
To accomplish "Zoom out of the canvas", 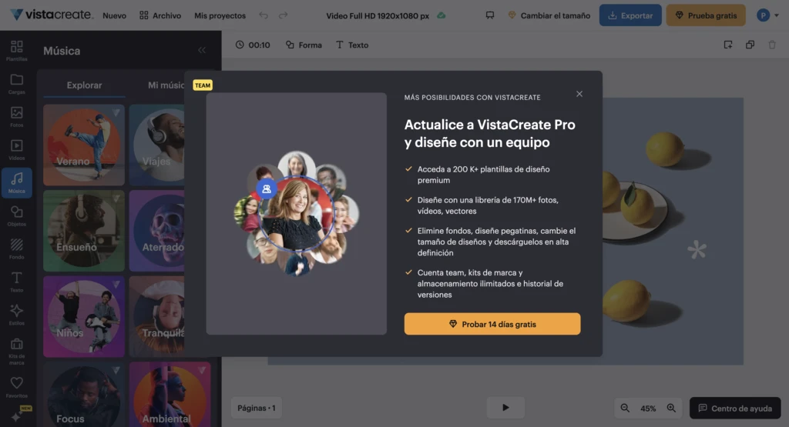I will pos(625,408).
